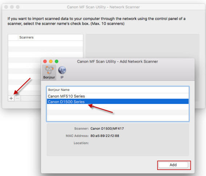The width and height of the screenshot is (206, 176).
Task: Click the Add button
Action: click(173, 165)
